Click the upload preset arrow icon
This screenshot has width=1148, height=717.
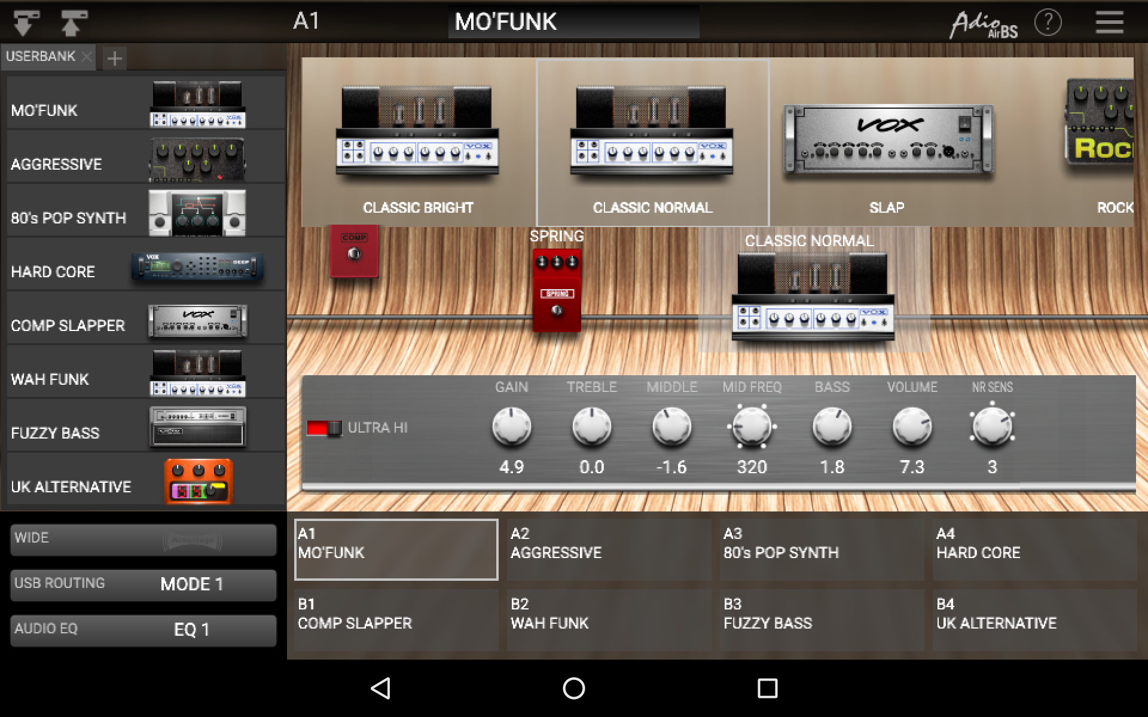pos(74,23)
